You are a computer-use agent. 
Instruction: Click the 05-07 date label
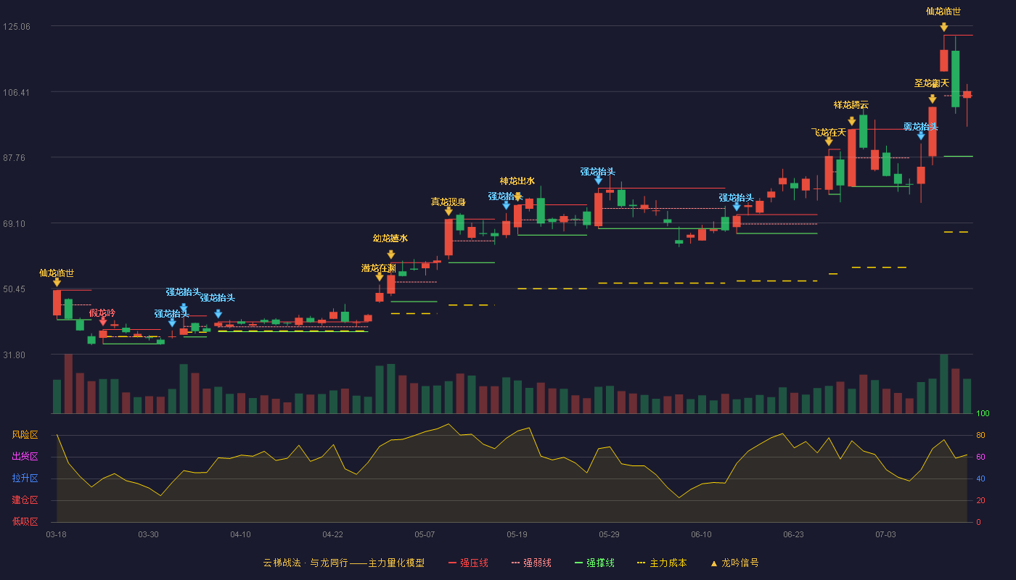(425, 534)
